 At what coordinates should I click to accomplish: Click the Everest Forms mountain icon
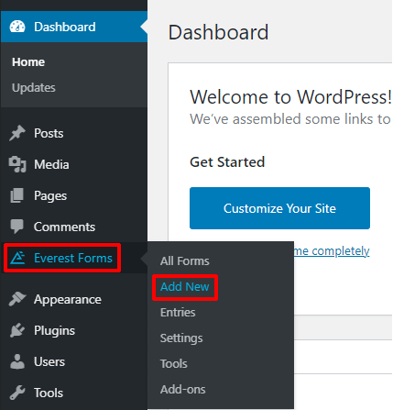pos(18,258)
